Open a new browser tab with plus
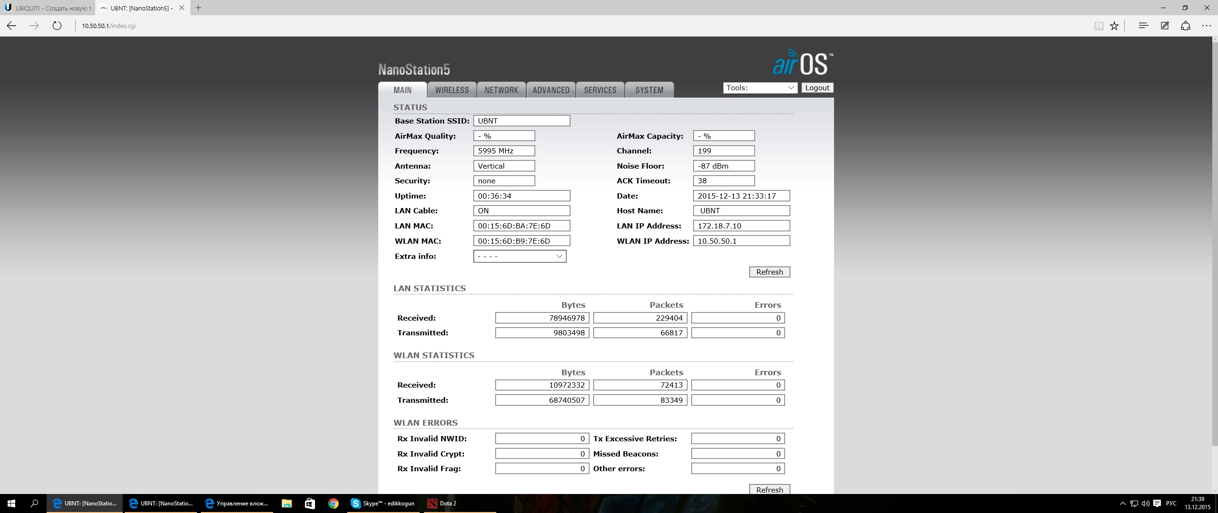This screenshot has width=1218, height=513. point(198,8)
